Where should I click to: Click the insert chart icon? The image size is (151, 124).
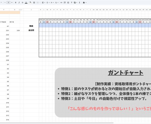[68, 3]
